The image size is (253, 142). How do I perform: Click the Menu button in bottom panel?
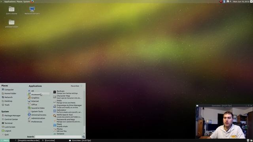point(5,140)
